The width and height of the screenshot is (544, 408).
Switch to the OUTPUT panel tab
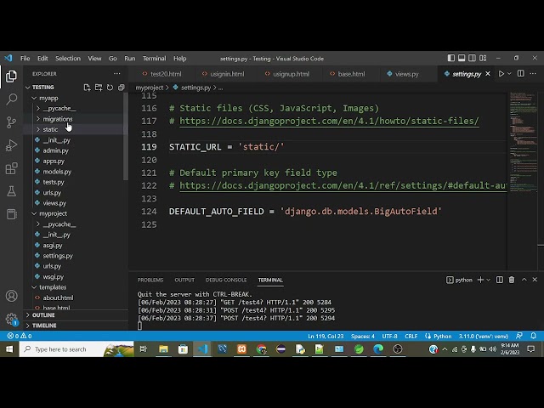[184, 280]
